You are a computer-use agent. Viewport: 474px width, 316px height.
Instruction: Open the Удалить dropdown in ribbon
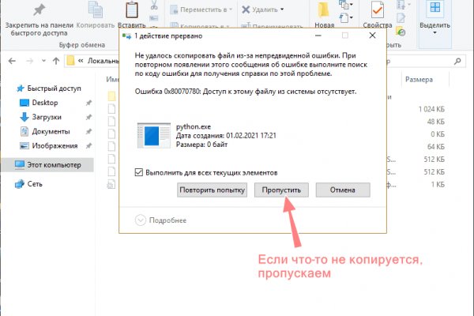tap(262, 9)
